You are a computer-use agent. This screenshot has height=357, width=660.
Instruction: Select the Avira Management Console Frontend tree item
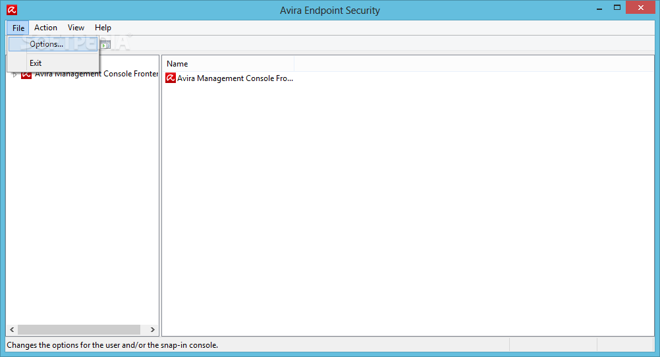tap(96, 74)
